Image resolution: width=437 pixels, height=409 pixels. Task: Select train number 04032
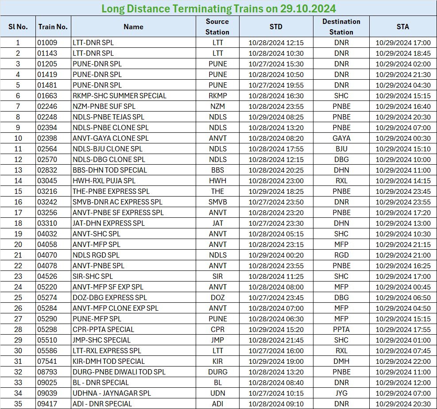[x=47, y=234]
